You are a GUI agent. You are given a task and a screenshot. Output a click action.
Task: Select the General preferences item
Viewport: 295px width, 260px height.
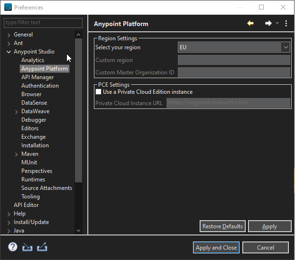(23, 35)
